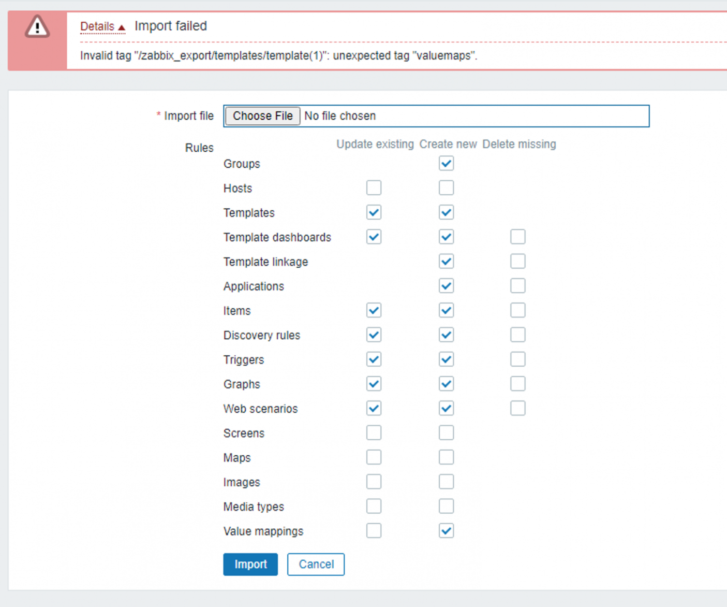Screen dimensions: 727x607
Task: Toggle Delete missing for Template linkage
Action: [x=517, y=262]
